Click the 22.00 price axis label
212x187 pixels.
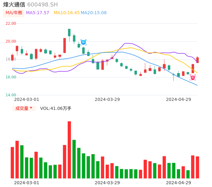point(11,23)
